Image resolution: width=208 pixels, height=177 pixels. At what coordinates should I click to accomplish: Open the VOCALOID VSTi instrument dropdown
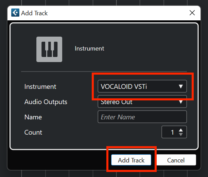(142, 86)
